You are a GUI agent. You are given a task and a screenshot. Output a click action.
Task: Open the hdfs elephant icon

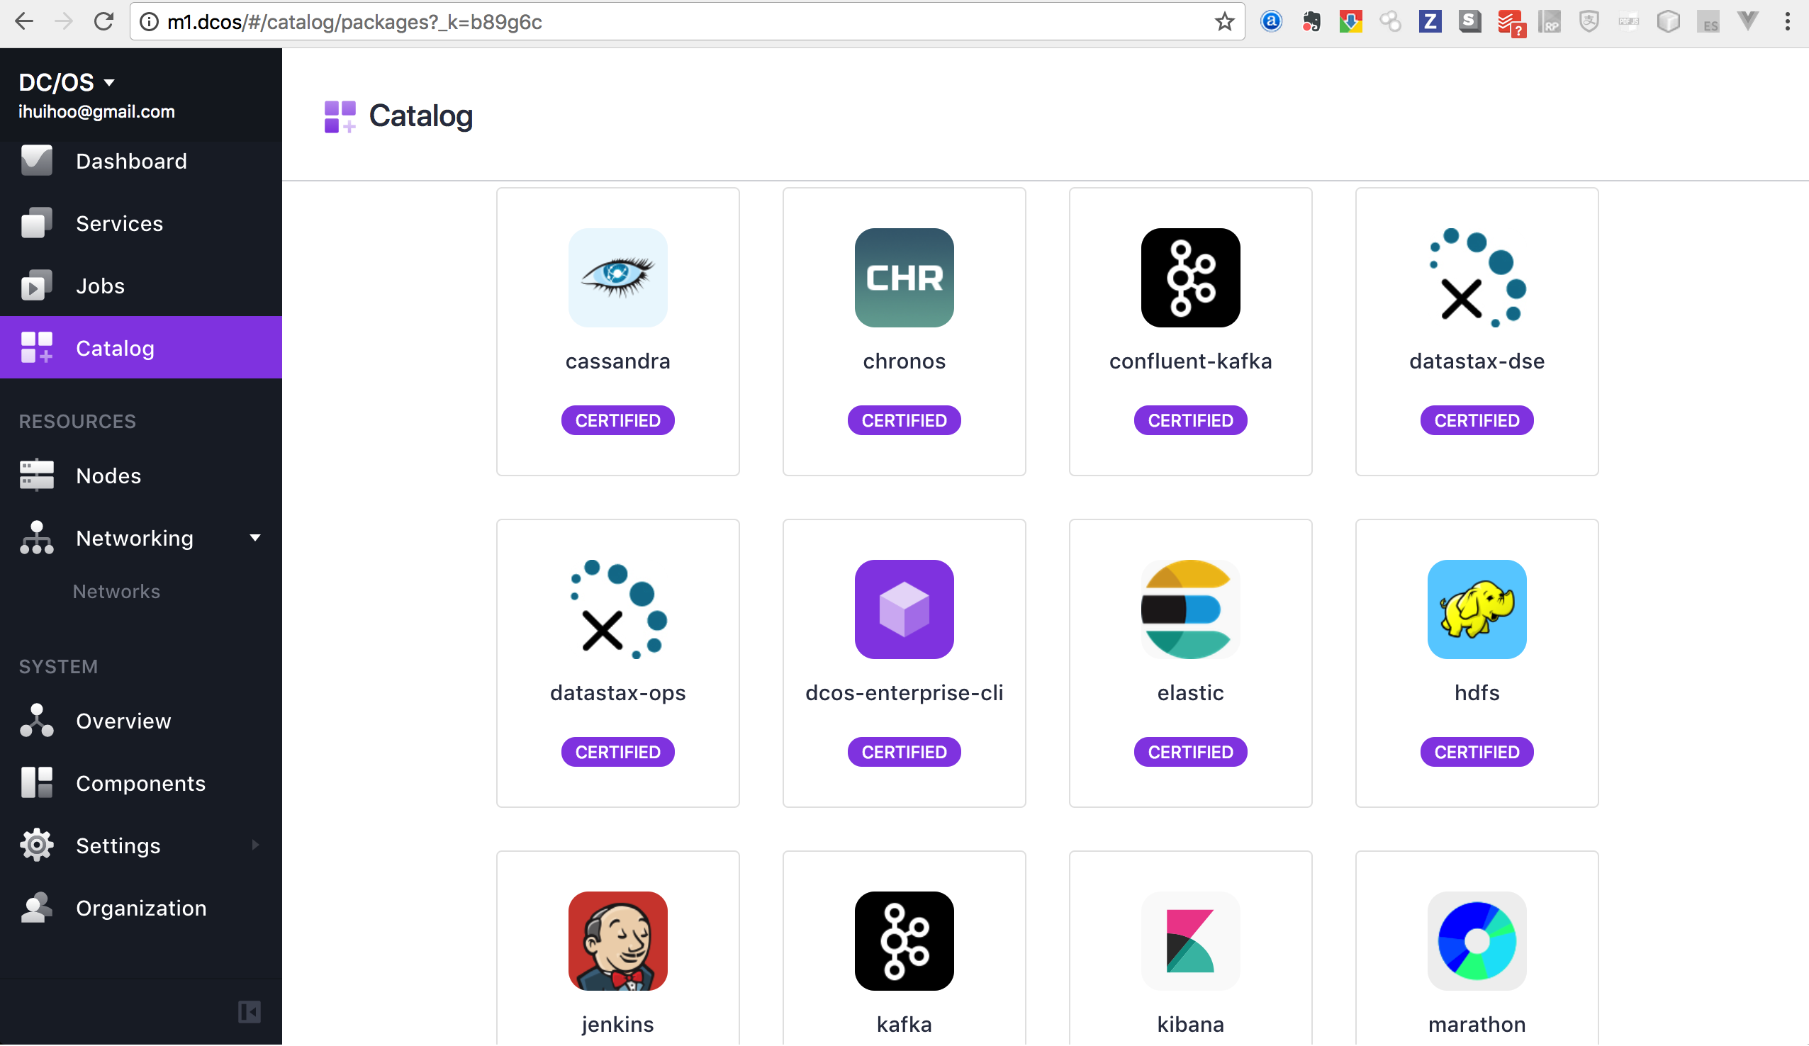[1477, 609]
